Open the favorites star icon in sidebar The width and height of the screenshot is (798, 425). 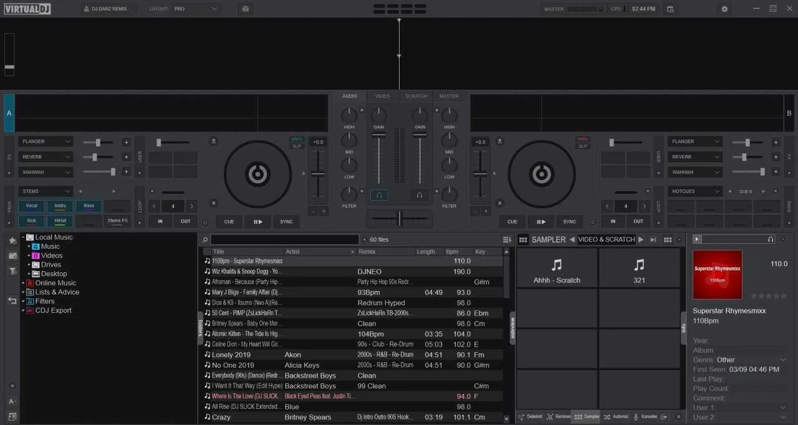pyautogui.click(x=12, y=241)
